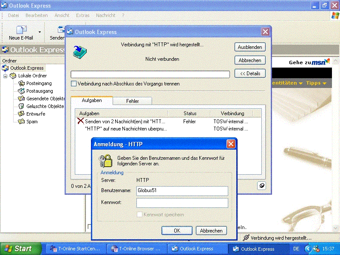Click the network tray icon beside the clock
Viewport: 340px width, 255px height.
316,249
